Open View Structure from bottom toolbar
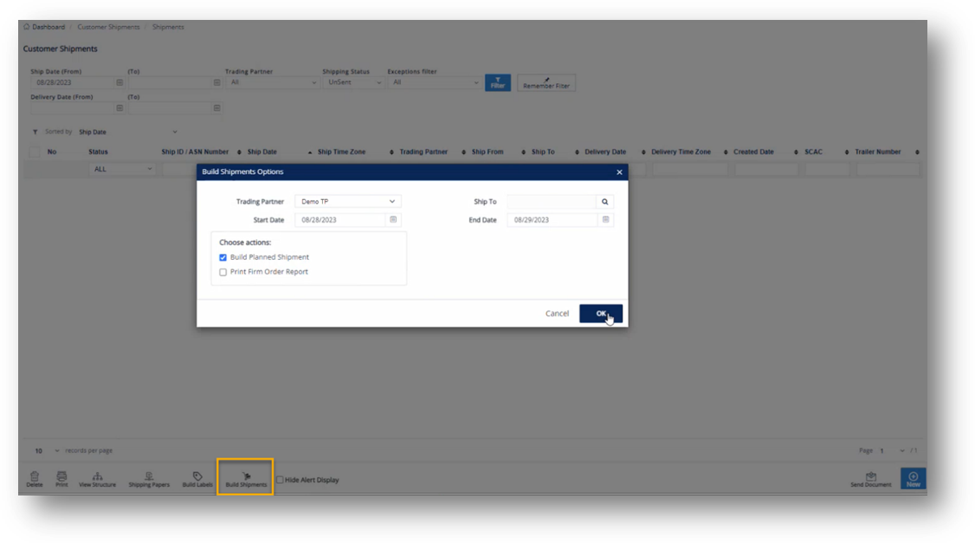 point(97,477)
